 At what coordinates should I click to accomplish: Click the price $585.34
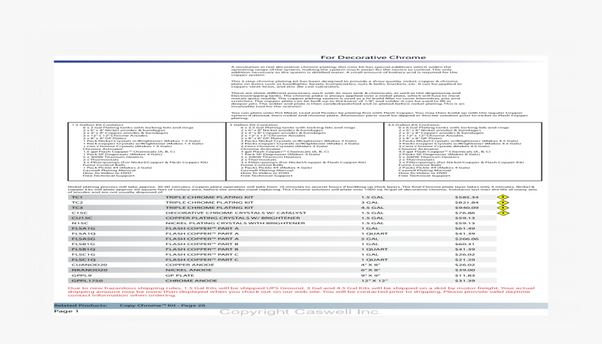466,197
